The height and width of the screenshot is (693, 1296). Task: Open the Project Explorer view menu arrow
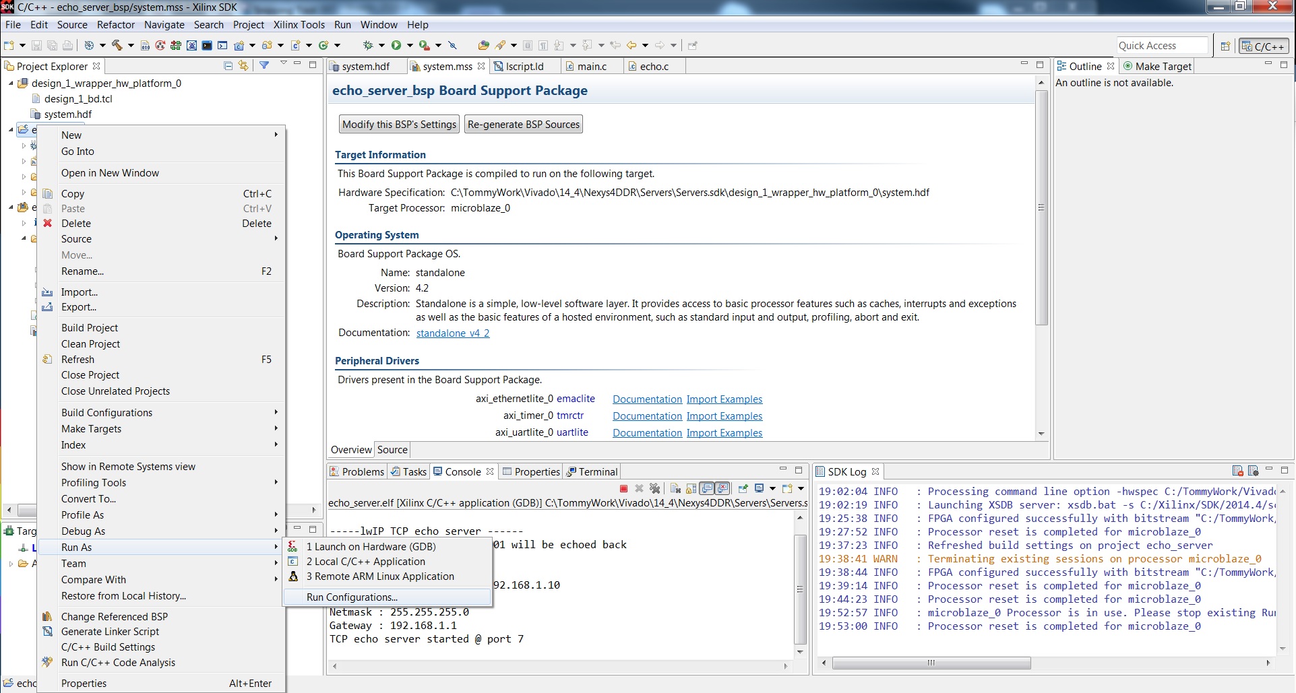pos(283,63)
